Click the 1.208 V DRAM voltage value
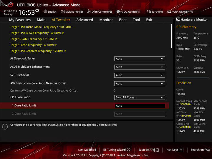 point(180,72)
